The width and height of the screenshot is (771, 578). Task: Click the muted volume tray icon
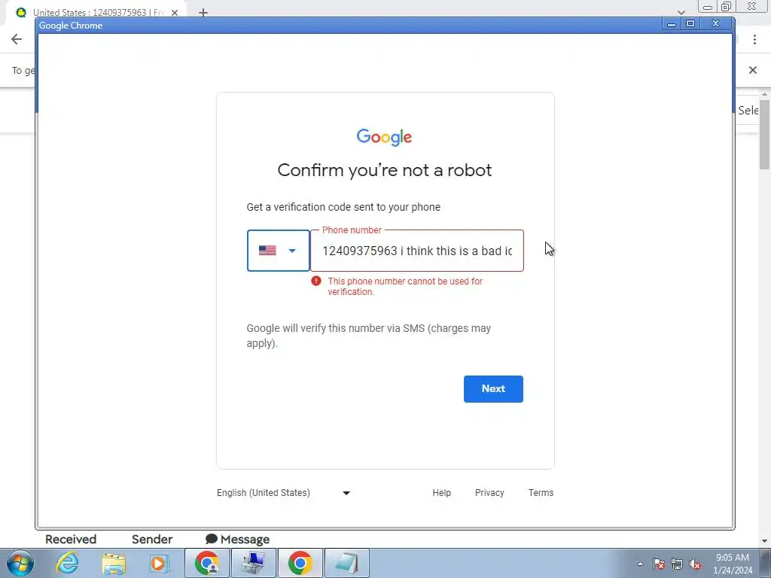coord(695,564)
